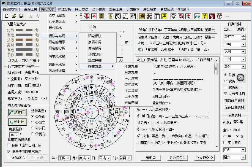Open the 2017年 year dropdown
The image size is (252, 167).
243,37
